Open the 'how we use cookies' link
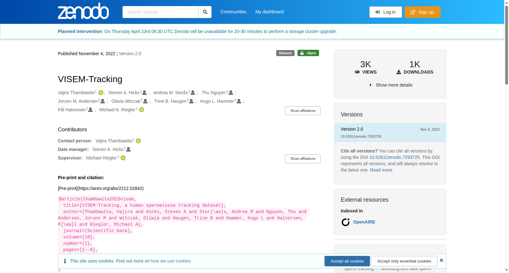The height and width of the screenshot is (273, 509). [171, 261]
